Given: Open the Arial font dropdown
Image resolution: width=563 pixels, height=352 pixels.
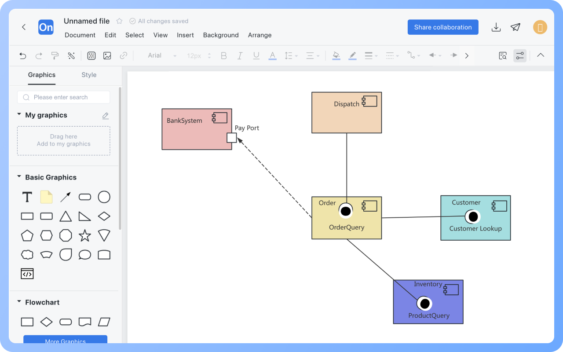Looking at the screenshot, I should pos(162,55).
